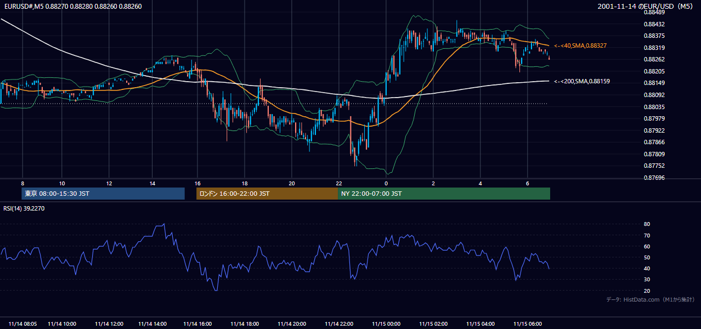The image size is (701, 329).
Task: Click the 11/14 16:00 time axis label
Action: point(198,324)
